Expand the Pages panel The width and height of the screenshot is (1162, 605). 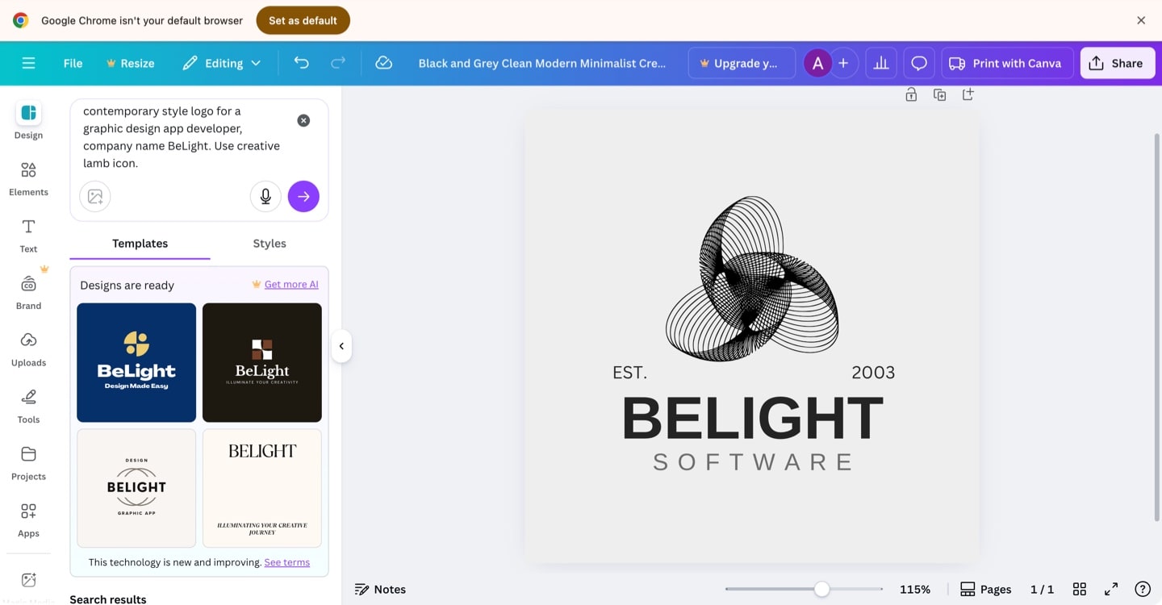(985, 589)
